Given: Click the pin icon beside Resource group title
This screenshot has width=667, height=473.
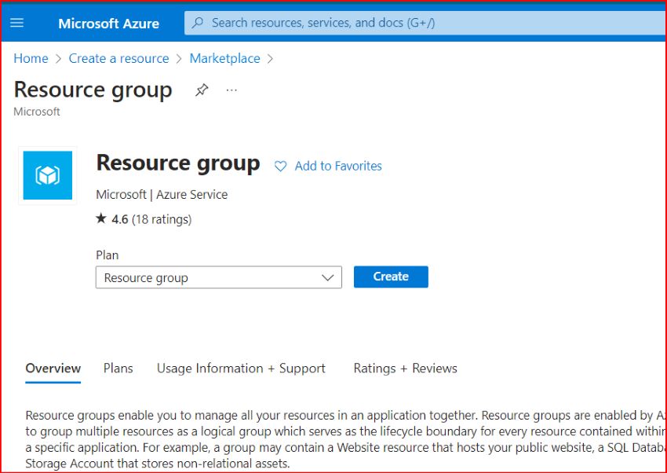Looking at the screenshot, I should click(x=202, y=90).
